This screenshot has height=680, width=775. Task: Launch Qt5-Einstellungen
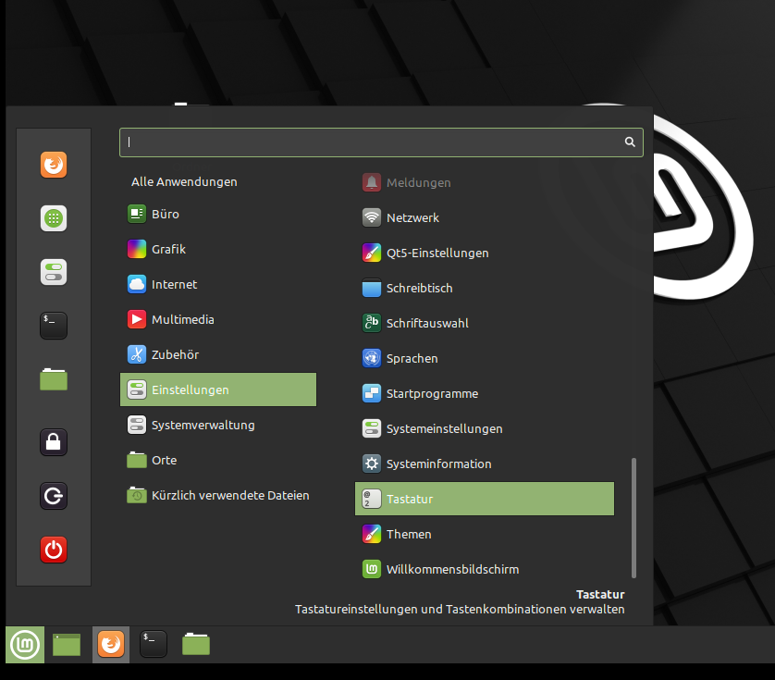pyautogui.click(x=485, y=253)
